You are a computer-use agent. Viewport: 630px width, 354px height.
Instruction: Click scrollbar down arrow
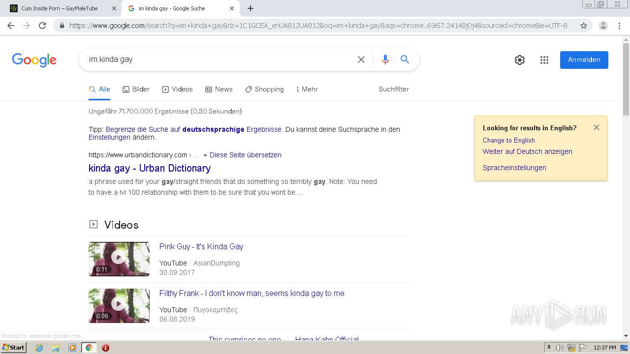click(x=626, y=336)
